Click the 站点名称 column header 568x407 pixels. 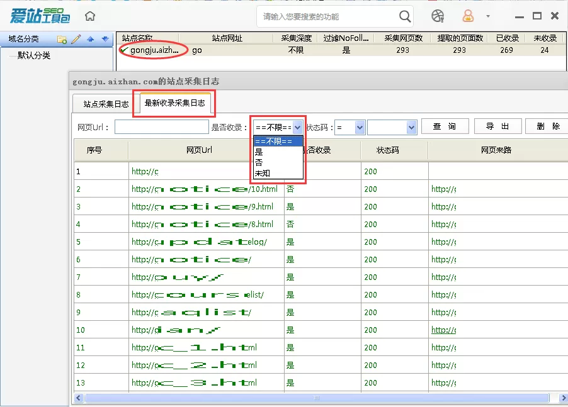coord(137,38)
